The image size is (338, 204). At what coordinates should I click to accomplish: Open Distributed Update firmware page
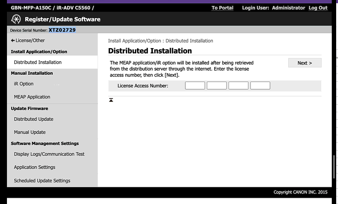pyautogui.click(x=34, y=119)
